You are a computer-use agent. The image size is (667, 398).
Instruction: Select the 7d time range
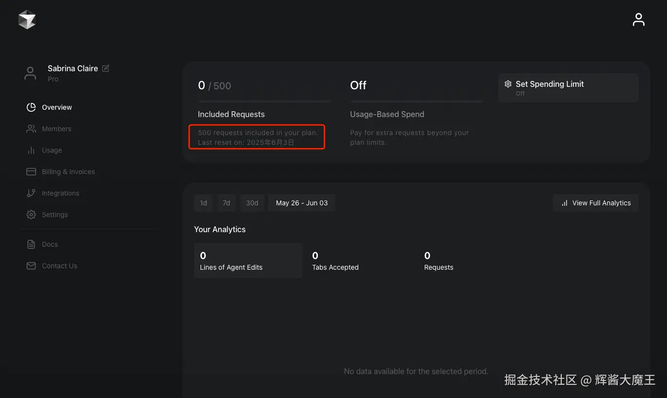[x=226, y=203]
